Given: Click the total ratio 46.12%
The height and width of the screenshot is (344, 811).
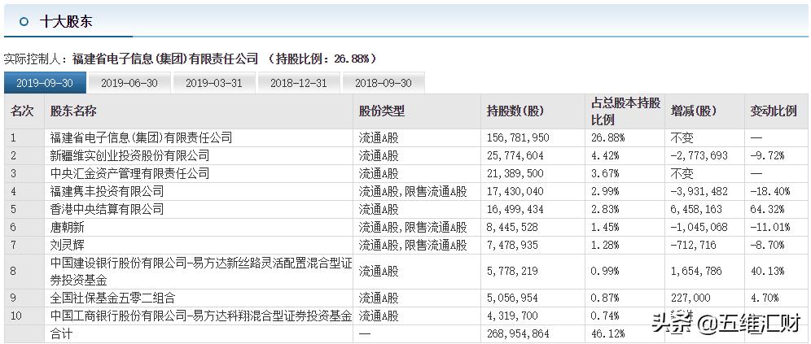Looking at the screenshot, I should point(607,334).
